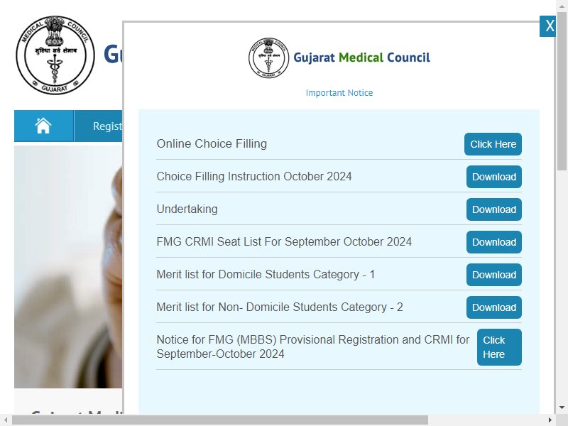Close the Important Notice popup with X
This screenshot has width=568, height=426.
[x=547, y=26]
